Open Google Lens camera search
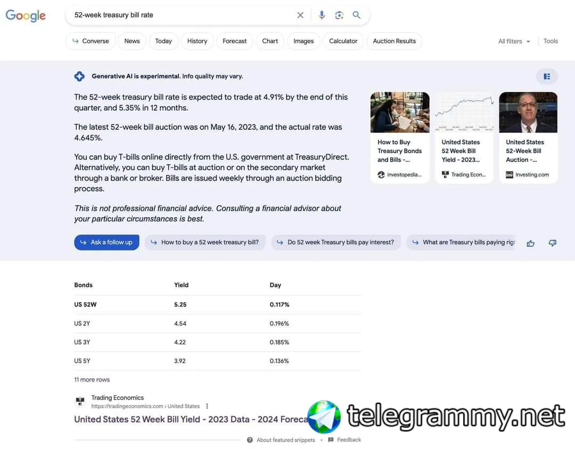The height and width of the screenshot is (449, 575). [339, 15]
